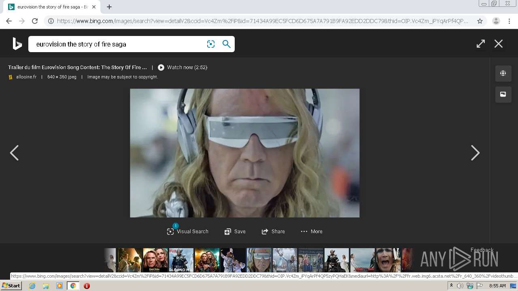Close the image detail view

pos(499,44)
